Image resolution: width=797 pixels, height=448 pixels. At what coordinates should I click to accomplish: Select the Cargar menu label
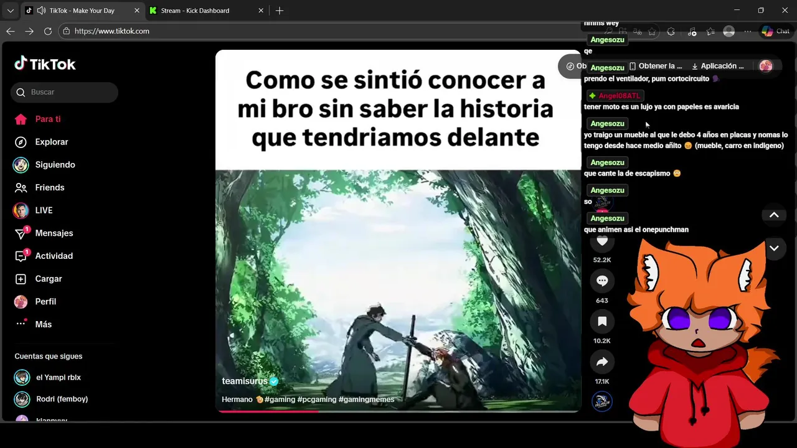click(x=49, y=279)
